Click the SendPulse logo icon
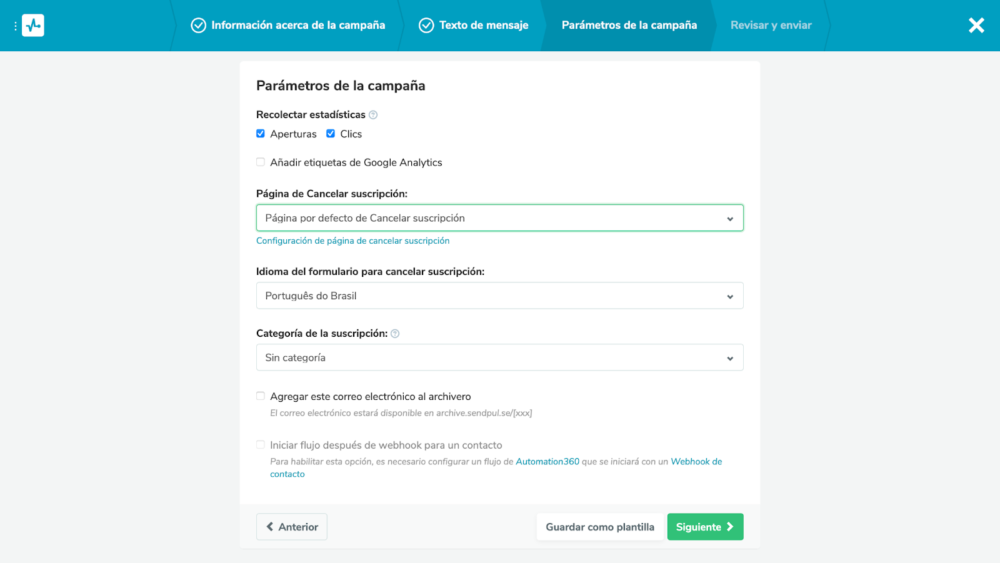 [x=33, y=26]
